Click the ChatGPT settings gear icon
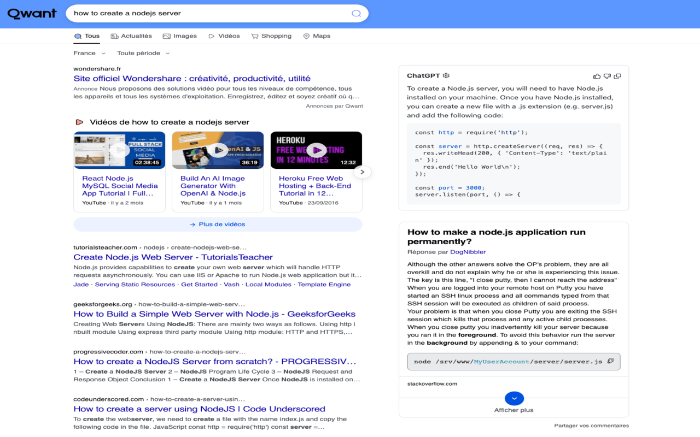700x437 pixels. pos(446,76)
